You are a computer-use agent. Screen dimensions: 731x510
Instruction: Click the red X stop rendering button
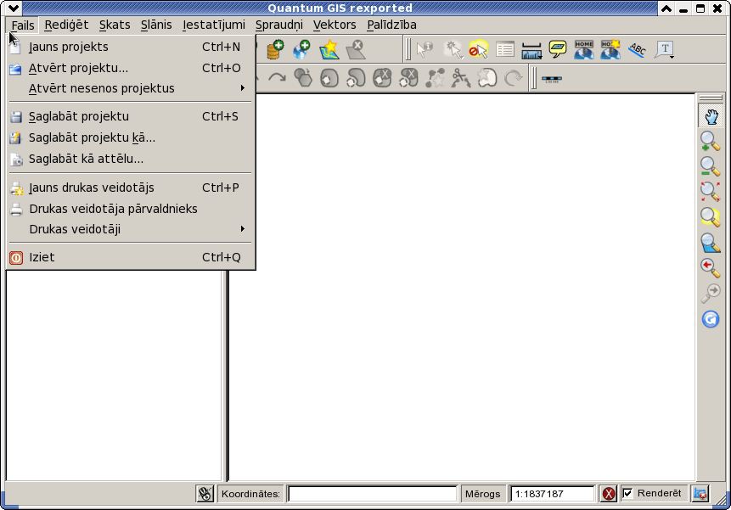609,494
